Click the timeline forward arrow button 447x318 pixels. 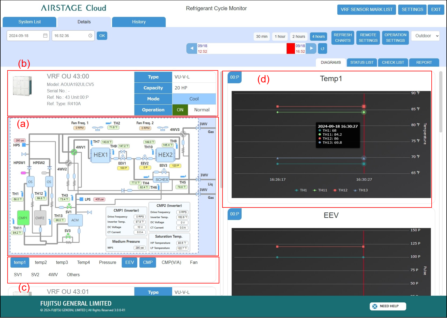tap(311, 48)
